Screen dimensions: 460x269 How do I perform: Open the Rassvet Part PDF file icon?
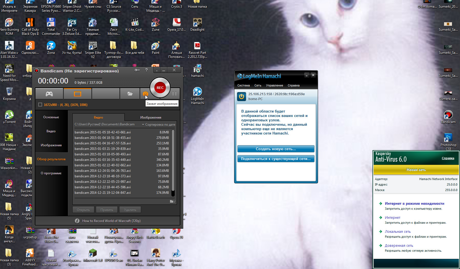click(197, 49)
